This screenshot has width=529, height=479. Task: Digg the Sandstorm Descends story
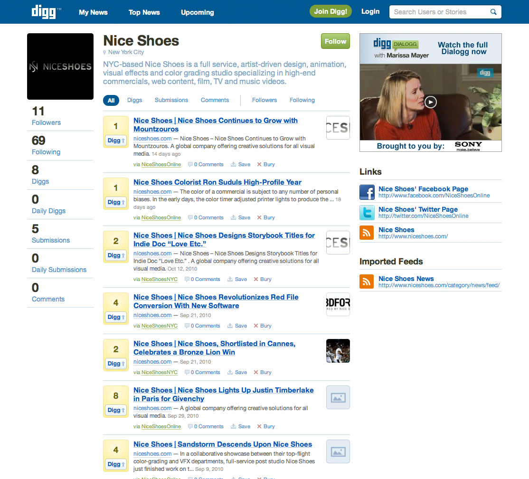[x=116, y=464]
